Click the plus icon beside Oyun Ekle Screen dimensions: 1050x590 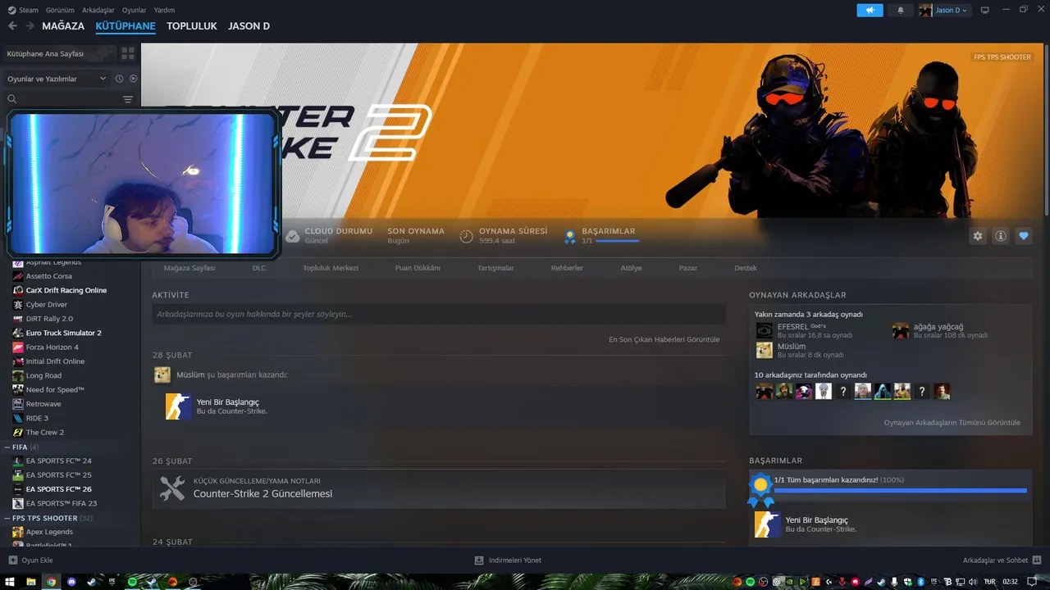click(x=12, y=560)
